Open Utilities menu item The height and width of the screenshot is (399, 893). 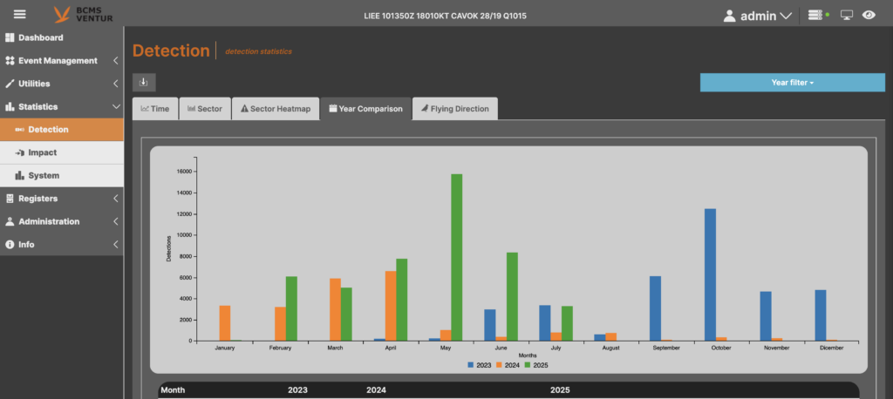(x=62, y=84)
